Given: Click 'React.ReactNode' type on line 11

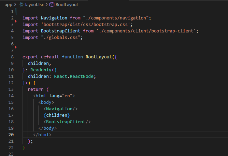Looking at the screenshot, I should 74,76.
